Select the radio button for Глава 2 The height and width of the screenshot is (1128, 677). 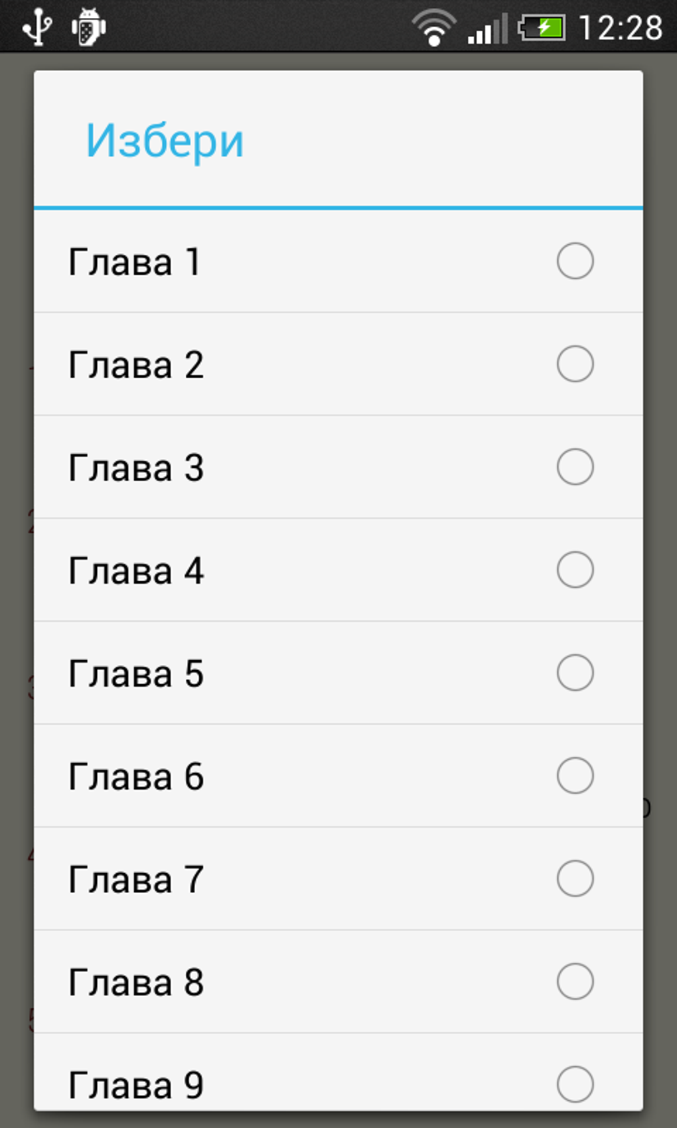coord(575,364)
